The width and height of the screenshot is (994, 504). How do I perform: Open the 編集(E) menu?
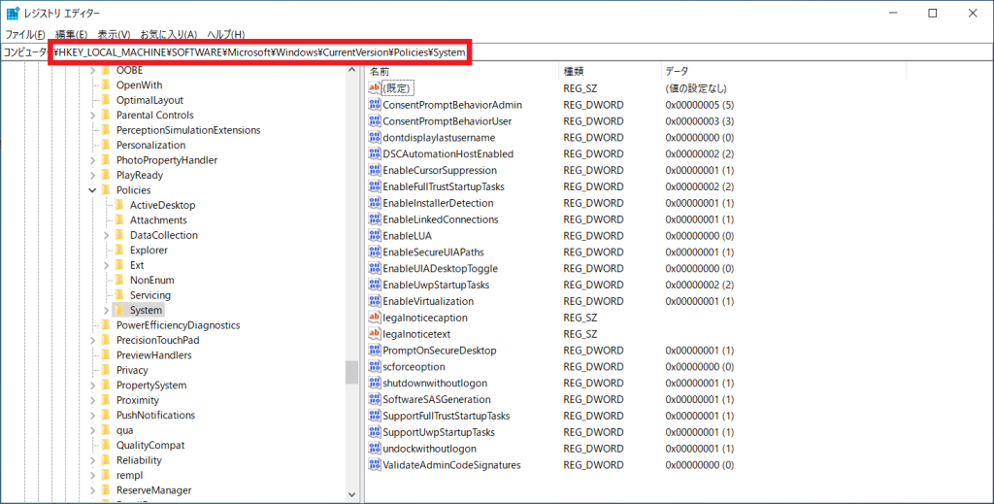[72, 34]
